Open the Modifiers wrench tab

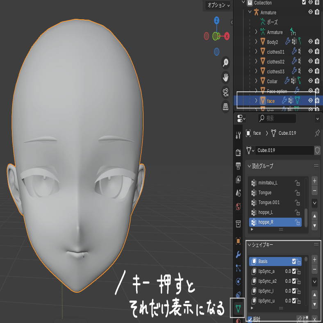tap(238, 255)
